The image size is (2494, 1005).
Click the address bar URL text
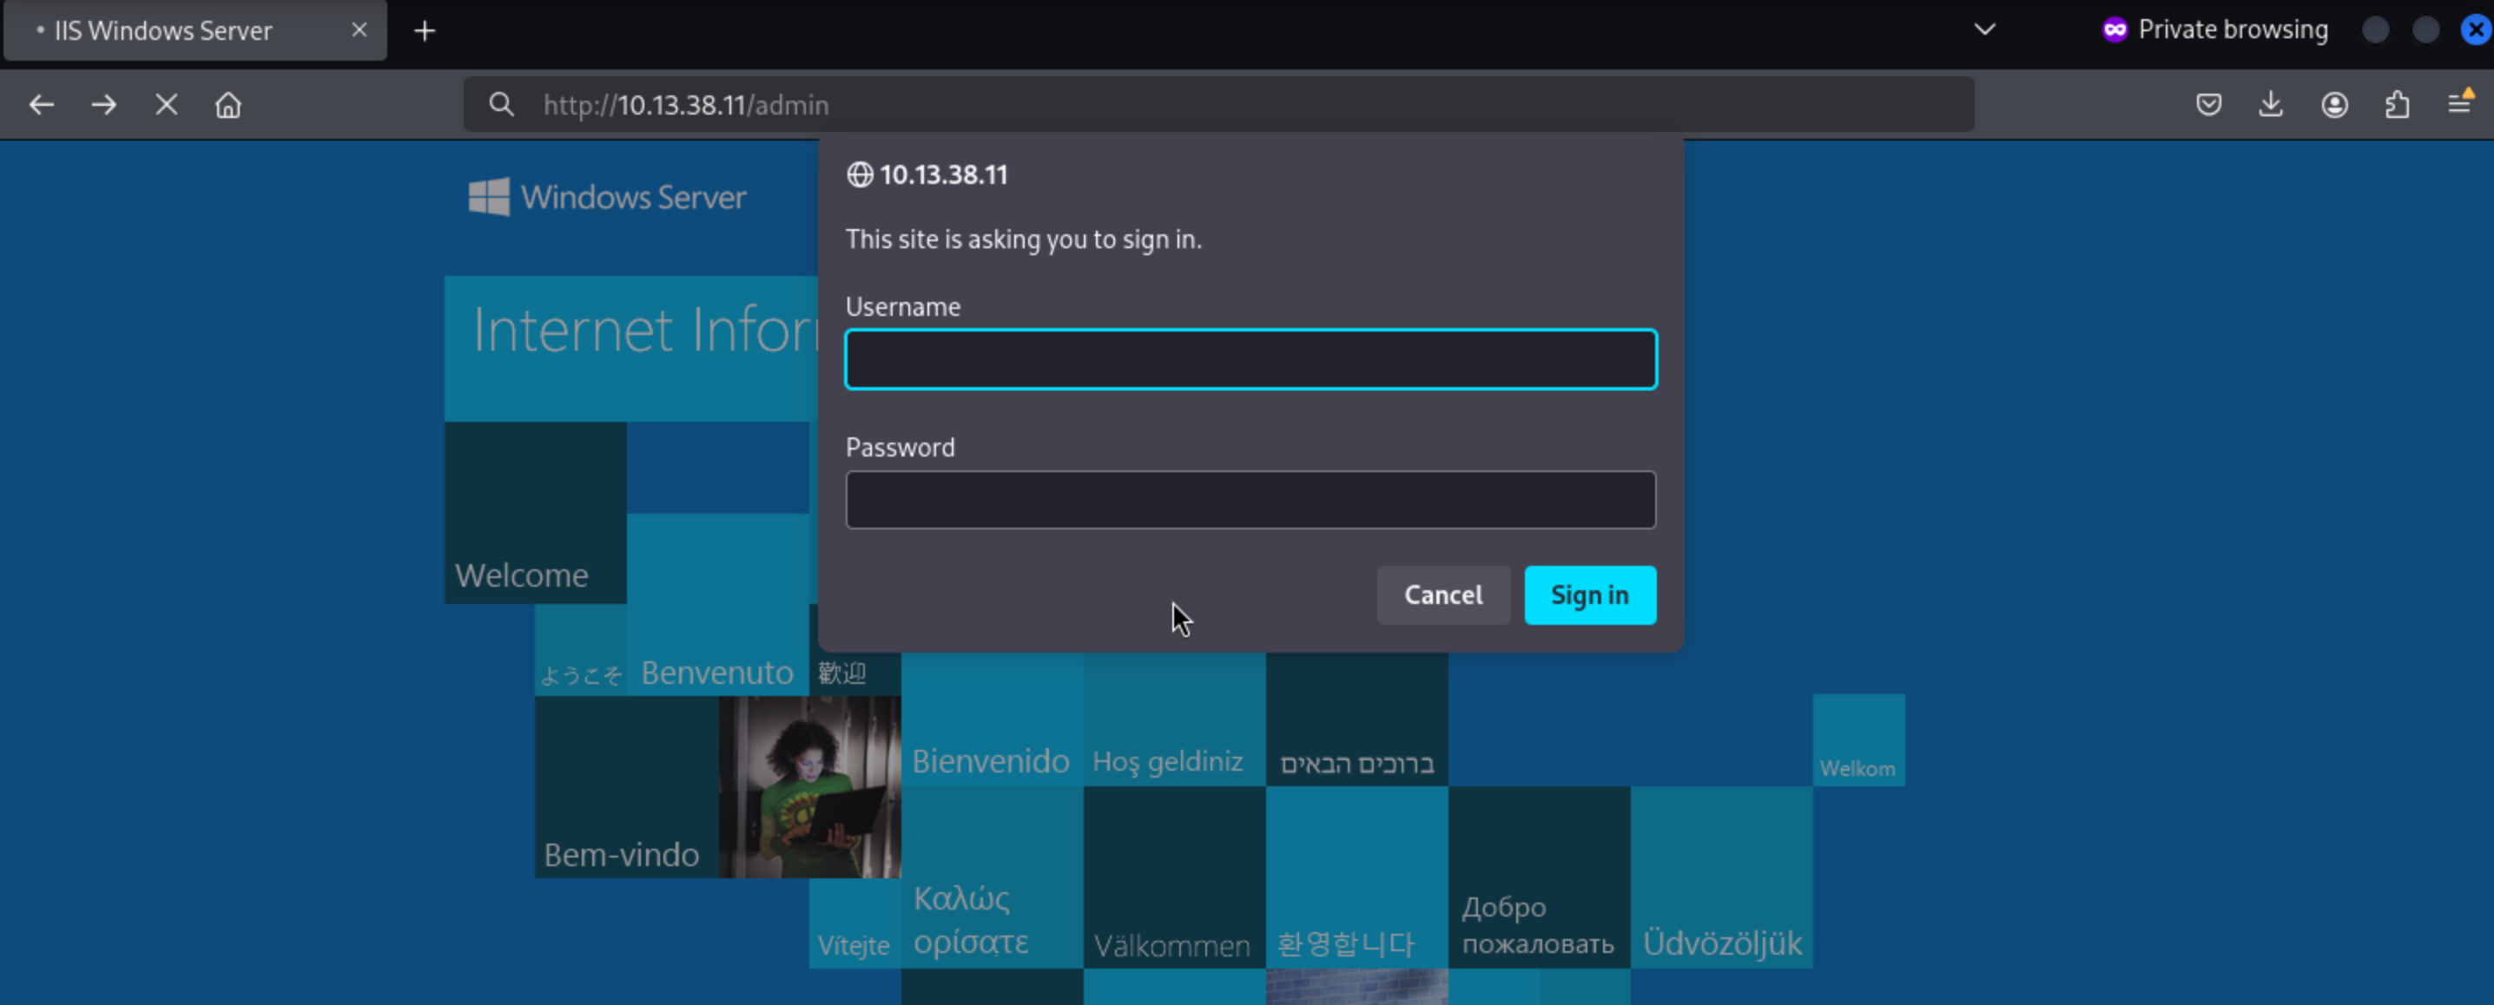(685, 104)
